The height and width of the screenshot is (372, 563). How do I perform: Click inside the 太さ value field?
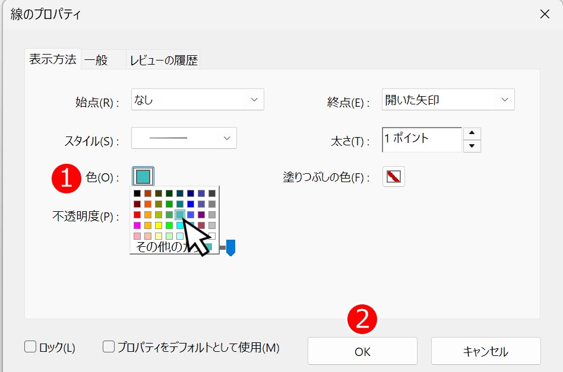click(x=422, y=139)
